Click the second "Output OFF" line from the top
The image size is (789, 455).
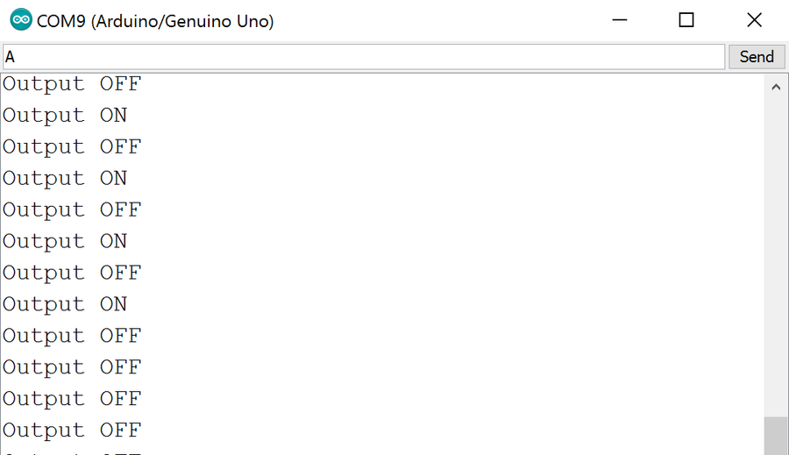click(72, 147)
